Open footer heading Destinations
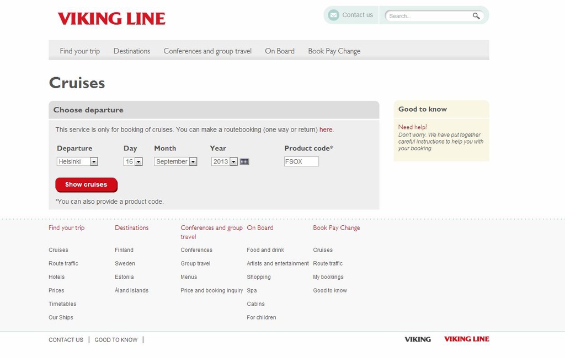This screenshot has height=358, width=565. pyautogui.click(x=131, y=228)
